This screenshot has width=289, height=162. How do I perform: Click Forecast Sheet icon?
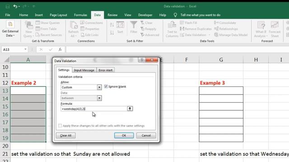pyautogui.click(x=275, y=29)
